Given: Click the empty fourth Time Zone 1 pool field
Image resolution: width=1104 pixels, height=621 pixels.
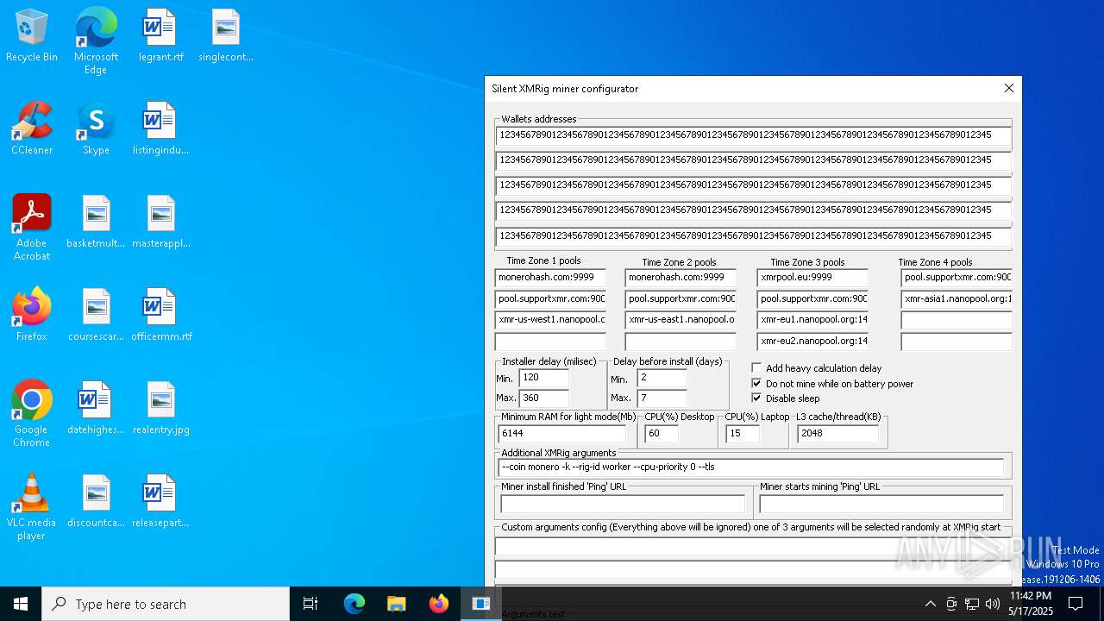Looking at the screenshot, I should pyautogui.click(x=550, y=342).
